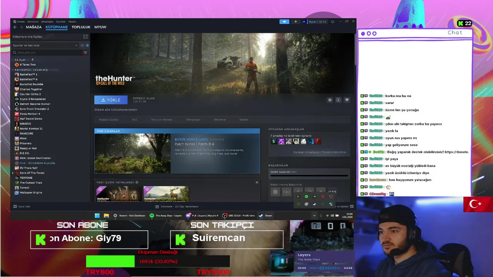Close the Yeni İçerik Yayınlandı section
493x277 pixels.
pos(257,182)
